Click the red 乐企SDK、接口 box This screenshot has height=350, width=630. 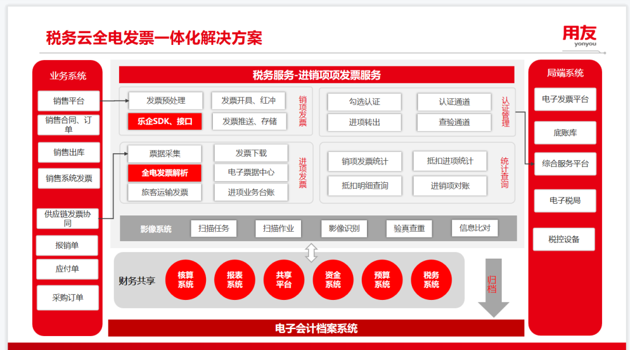pos(164,122)
